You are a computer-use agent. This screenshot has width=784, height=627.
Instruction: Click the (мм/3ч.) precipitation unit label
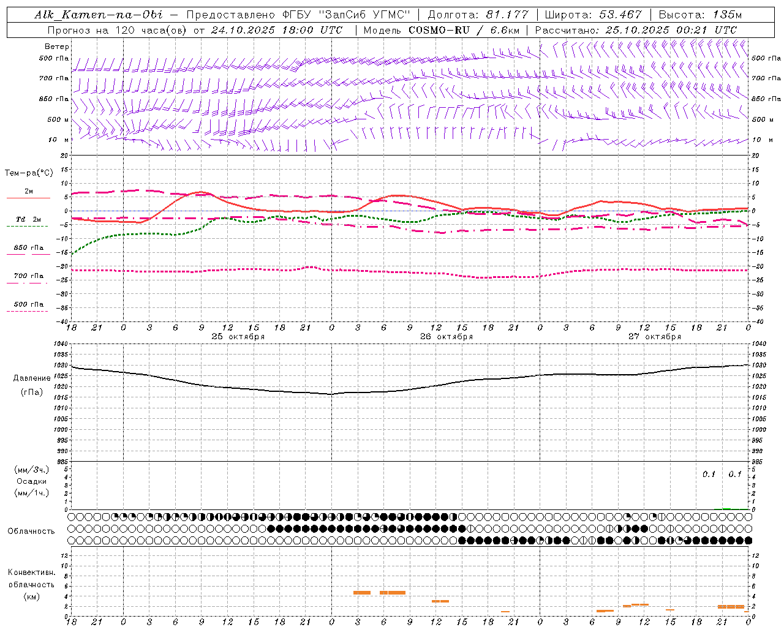(x=32, y=470)
